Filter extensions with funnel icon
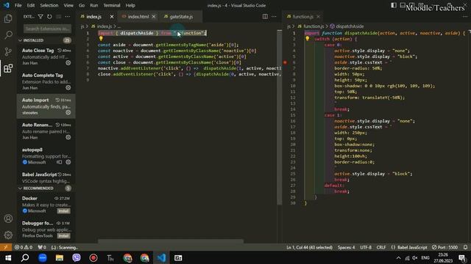 coord(40,17)
